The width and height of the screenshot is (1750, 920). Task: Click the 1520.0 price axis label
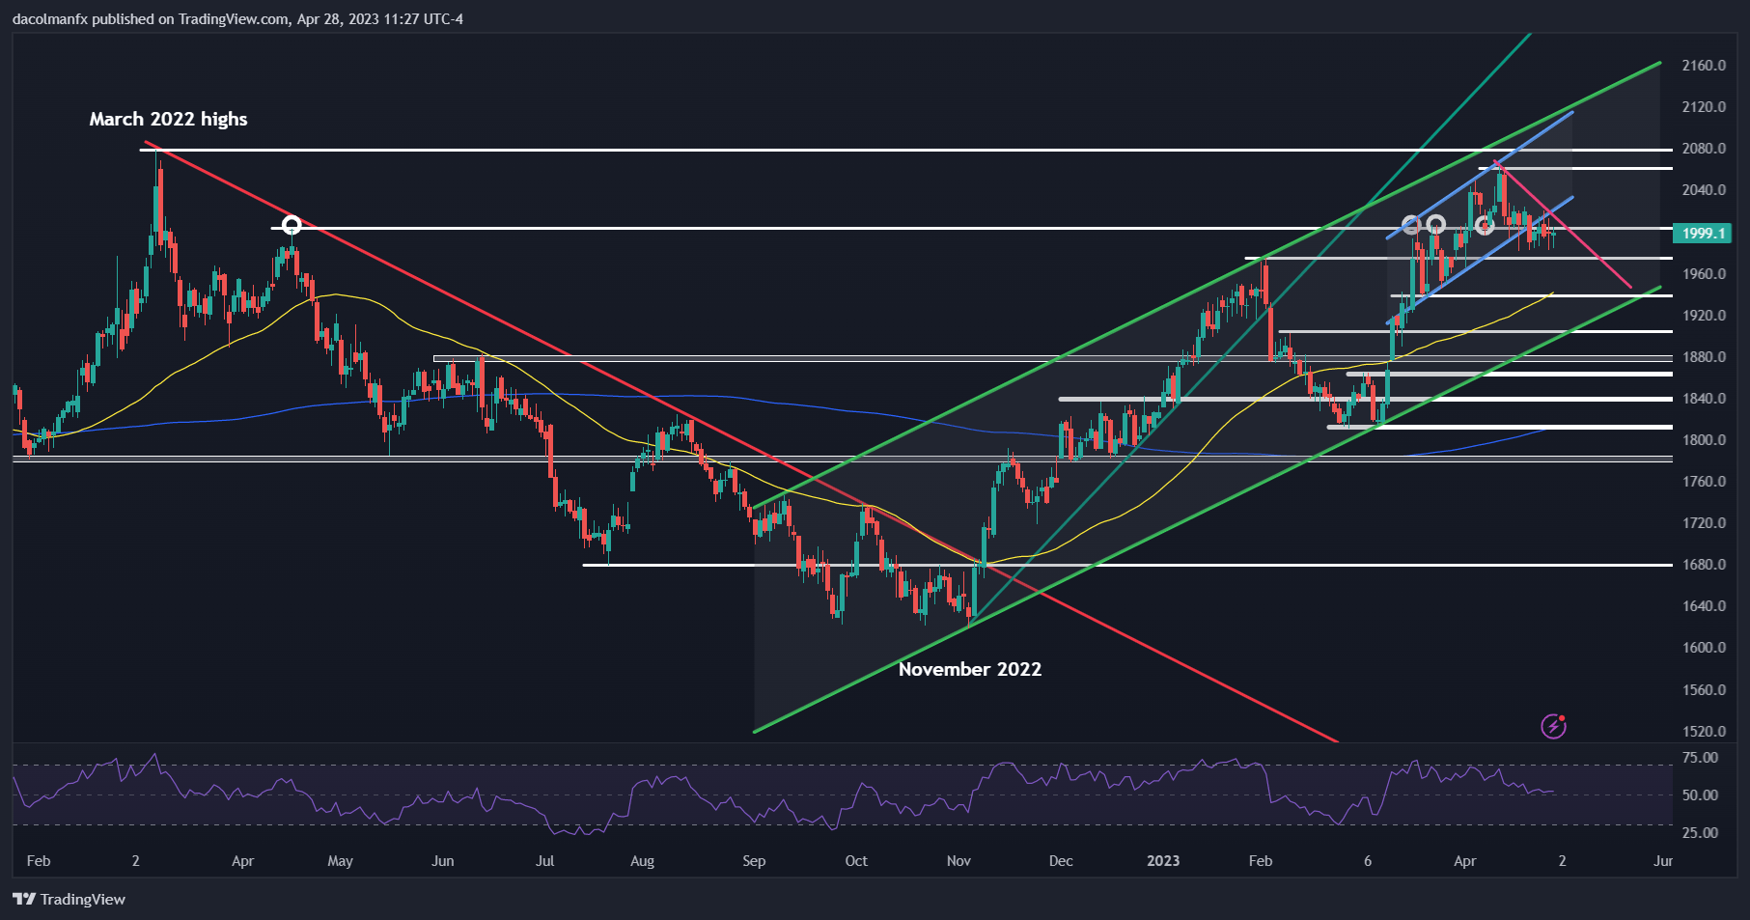point(1704,732)
